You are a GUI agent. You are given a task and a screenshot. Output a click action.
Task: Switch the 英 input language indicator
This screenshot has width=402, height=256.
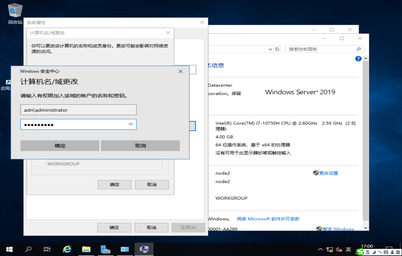click(x=348, y=249)
